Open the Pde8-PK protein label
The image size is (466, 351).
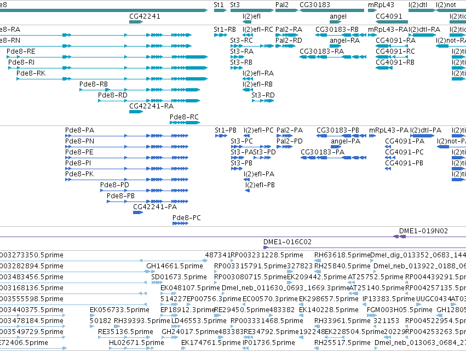79,174
